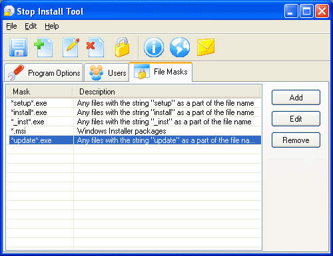Image resolution: width=333 pixels, height=256 pixels.
Task: Click the yellow padlock toolbar icon
Action: pos(123,47)
